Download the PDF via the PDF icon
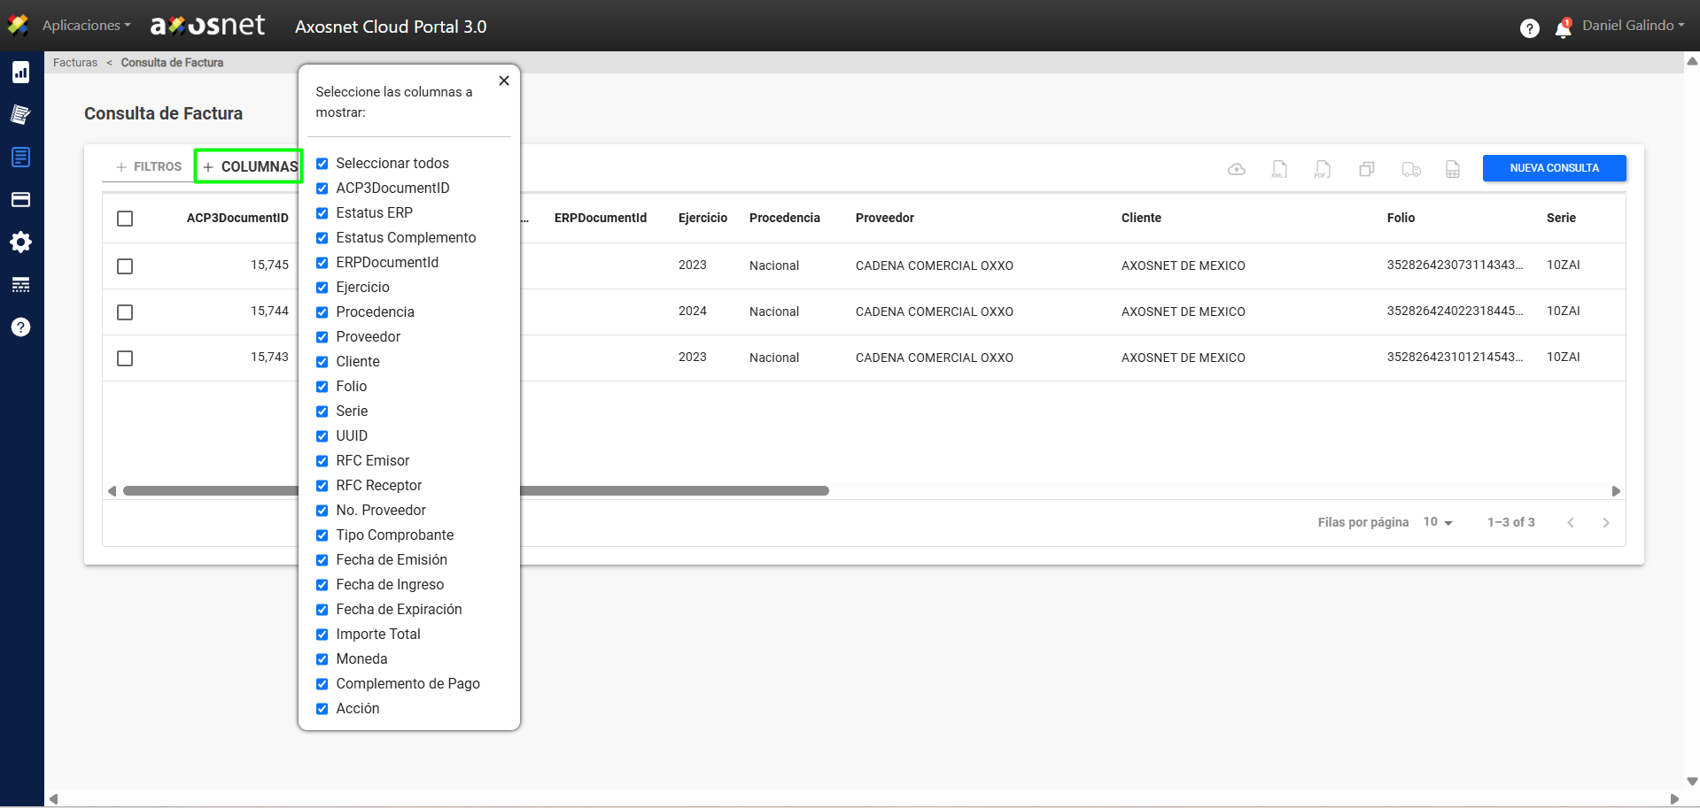This screenshot has width=1700, height=808. (x=1323, y=169)
